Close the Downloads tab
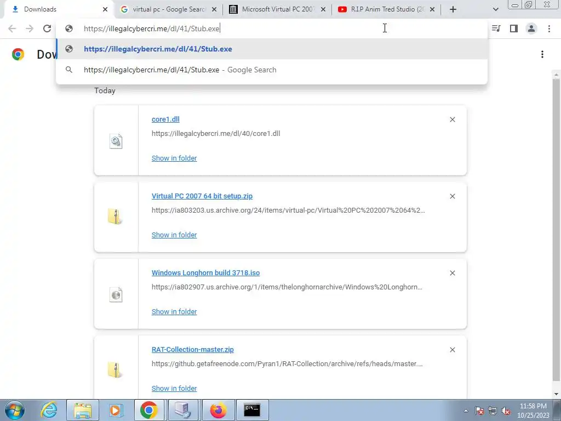Screen dimensions: 561x421 click(x=105, y=10)
